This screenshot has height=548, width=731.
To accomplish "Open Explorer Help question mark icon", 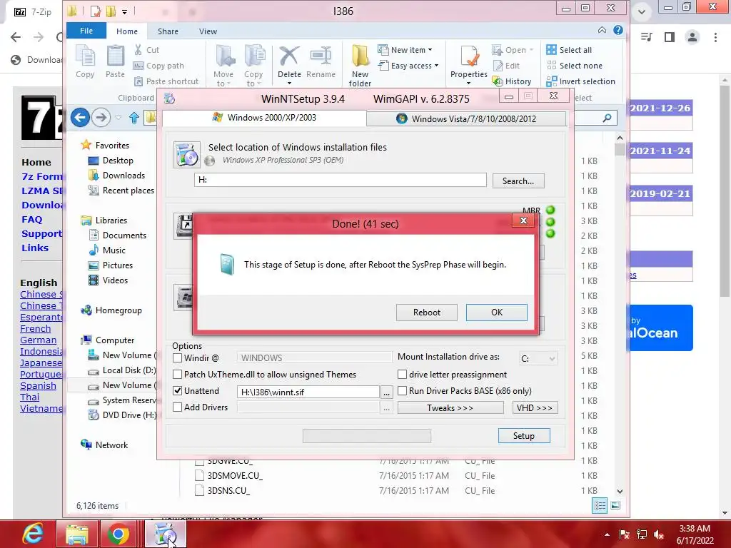I will 618,30.
